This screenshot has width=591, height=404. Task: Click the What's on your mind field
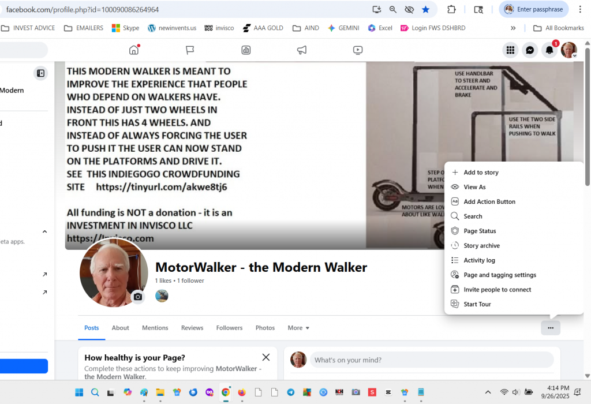[x=432, y=360]
